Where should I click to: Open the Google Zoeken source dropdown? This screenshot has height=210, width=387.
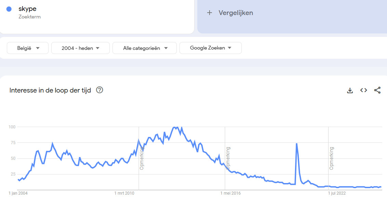[211, 48]
